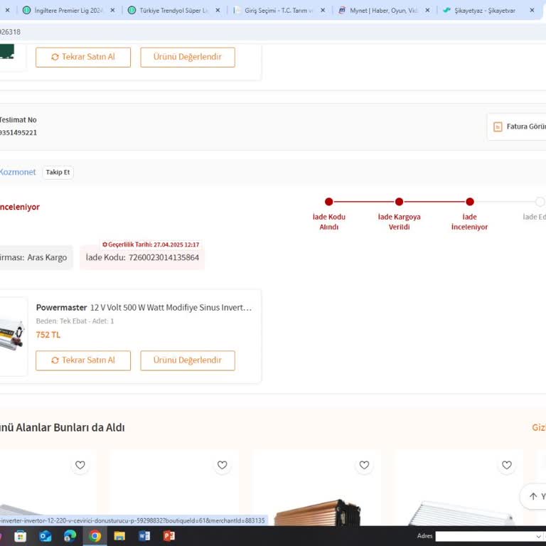
Task: Click the Chrome taskbar icon
Action: 95,536
